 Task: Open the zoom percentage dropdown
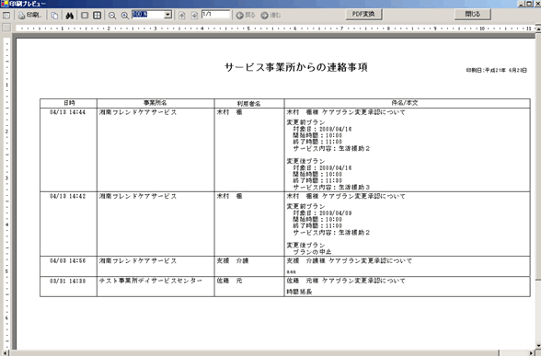point(168,15)
